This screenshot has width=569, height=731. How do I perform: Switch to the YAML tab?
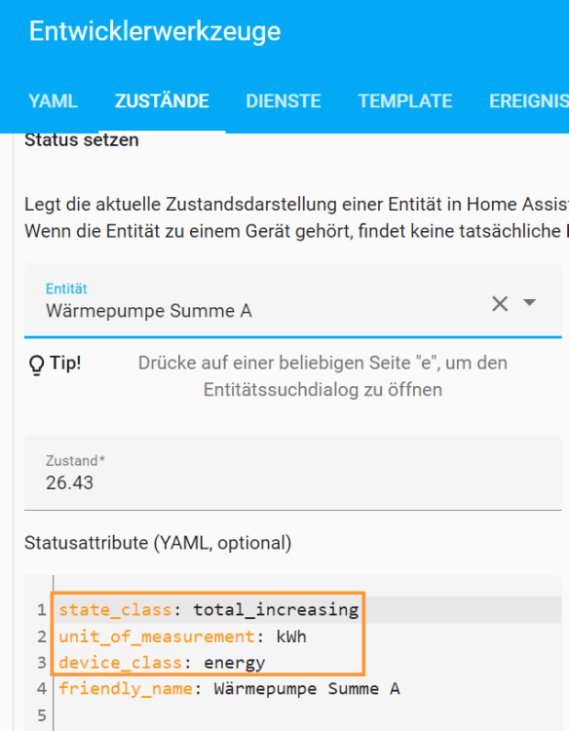(53, 101)
